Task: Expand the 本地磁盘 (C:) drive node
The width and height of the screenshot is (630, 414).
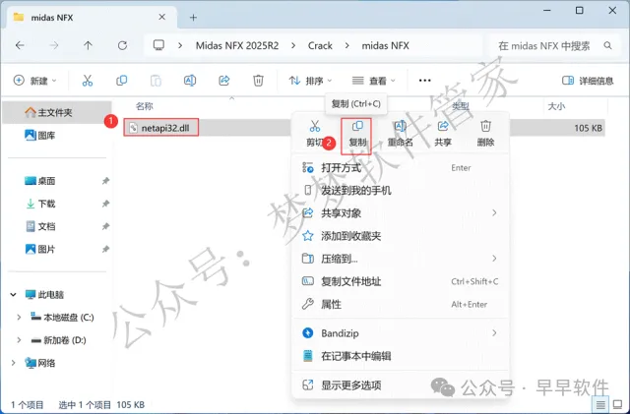Action: click(x=19, y=318)
